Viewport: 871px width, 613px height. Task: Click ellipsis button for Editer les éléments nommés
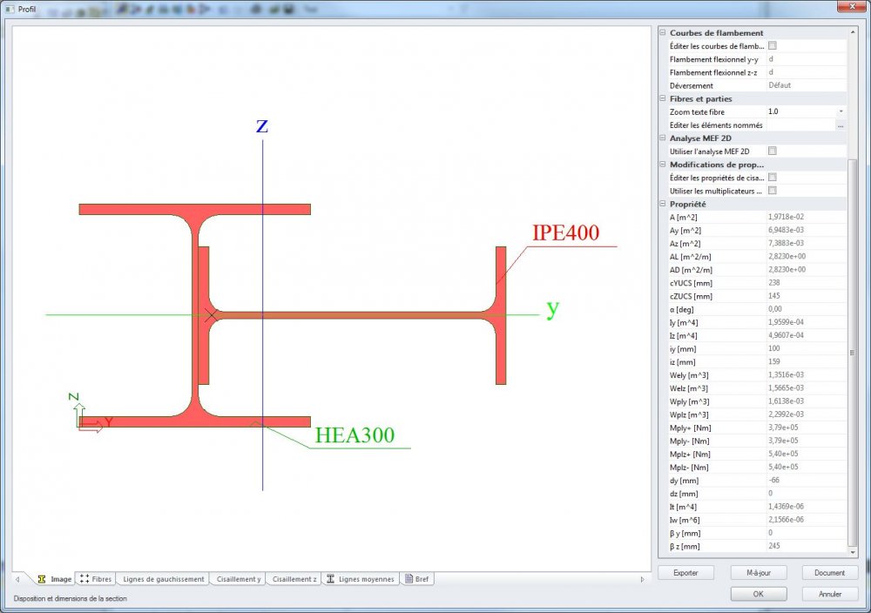[x=841, y=125]
